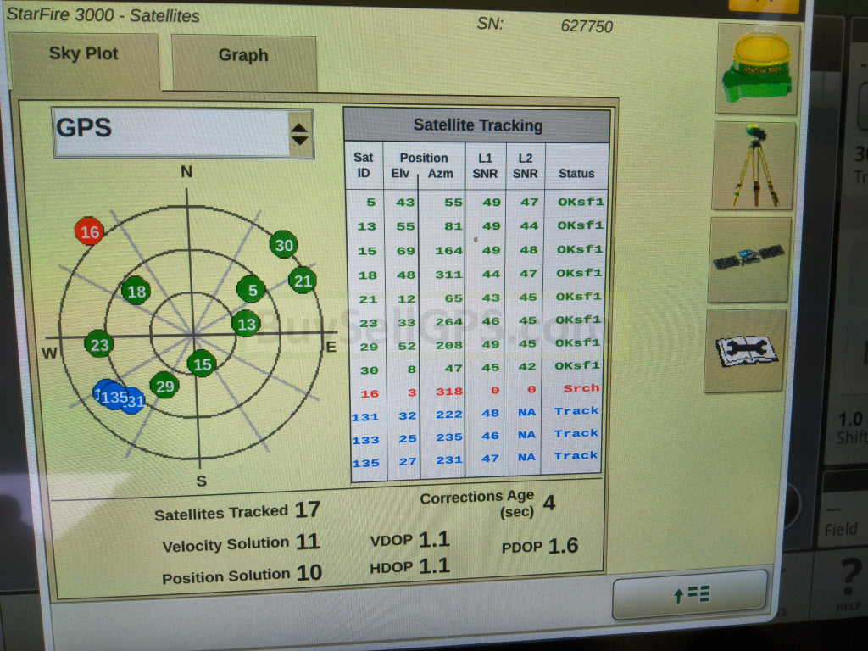Click the HDOP 1.1 reading
This screenshot has height=651, width=868.
click(409, 566)
